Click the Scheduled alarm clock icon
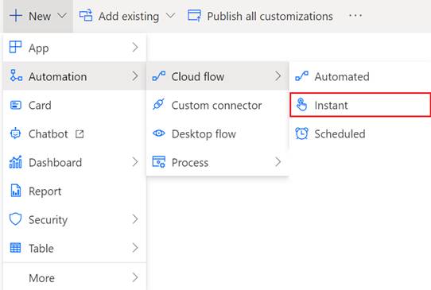The image size is (431, 290). pyautogui.click(x=301, y=133)
